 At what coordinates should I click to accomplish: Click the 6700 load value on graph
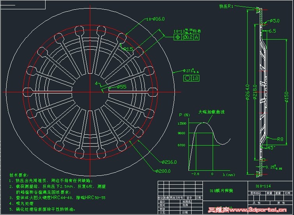tap(181, 145)
